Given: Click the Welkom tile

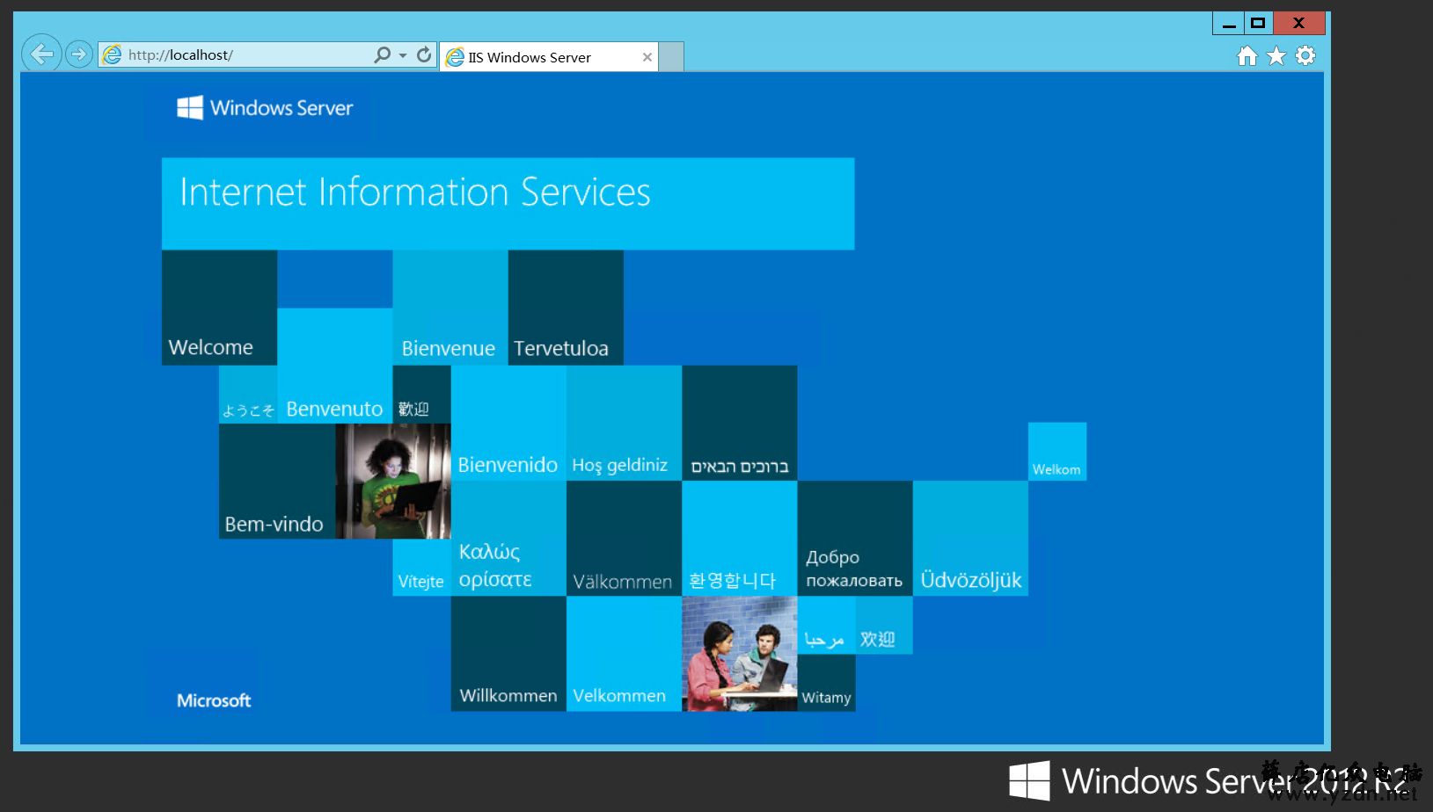Looking at the screenshot, I should [1057, 452].
